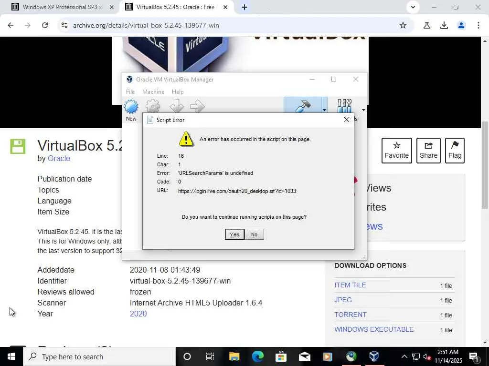This screenshot has height=366, width=489.
Task: Open Chrome three-dot menu
Action: point(478,25)
